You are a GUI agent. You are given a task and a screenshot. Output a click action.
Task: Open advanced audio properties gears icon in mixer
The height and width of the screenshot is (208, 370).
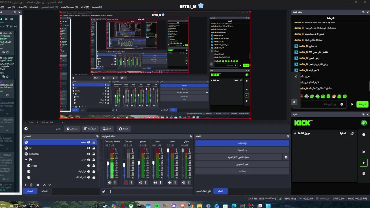(104, 191)
